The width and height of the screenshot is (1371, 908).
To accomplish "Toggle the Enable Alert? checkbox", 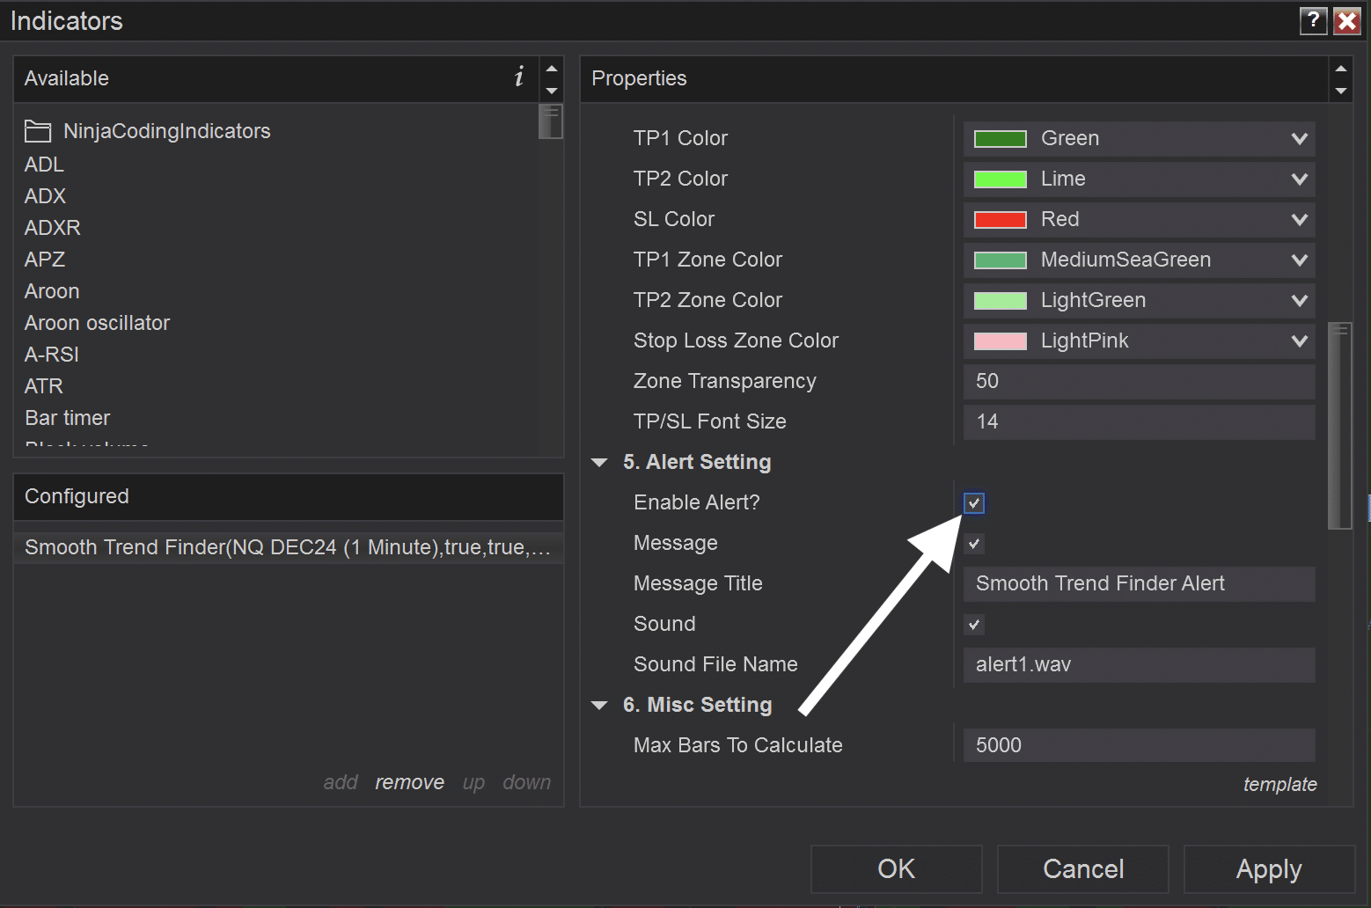I will (x=974, y=503).
